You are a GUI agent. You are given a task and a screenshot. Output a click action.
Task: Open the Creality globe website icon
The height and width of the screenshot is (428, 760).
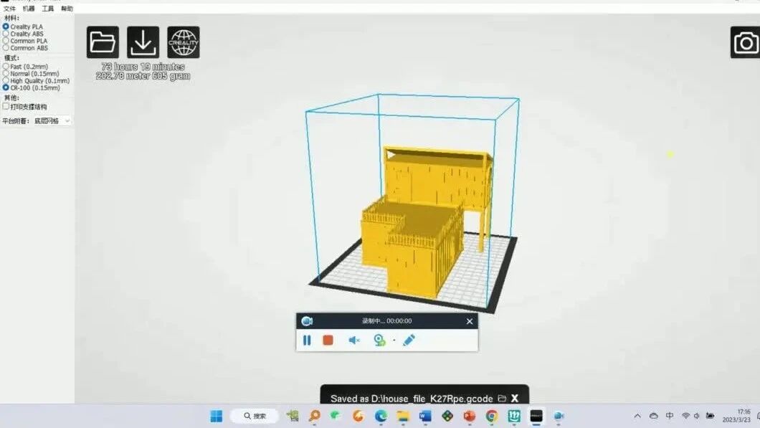coord(184,42)
